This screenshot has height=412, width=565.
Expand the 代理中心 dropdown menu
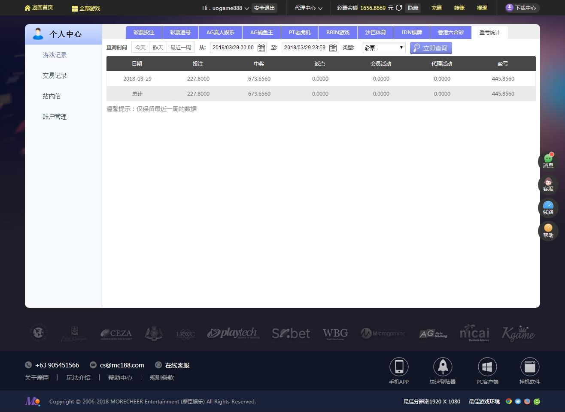320,8
